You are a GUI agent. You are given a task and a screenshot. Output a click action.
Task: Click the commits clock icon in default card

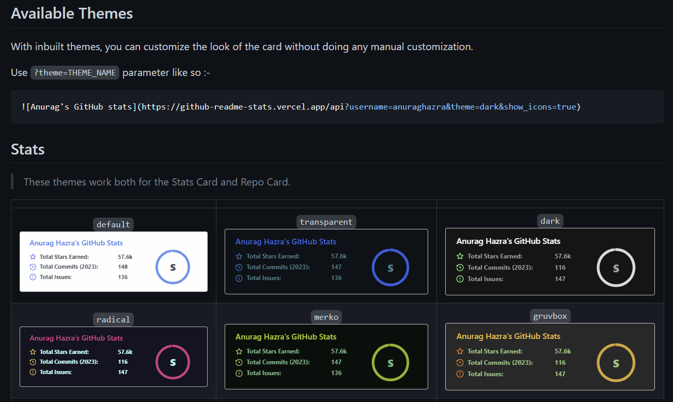[x=33, y=267]
